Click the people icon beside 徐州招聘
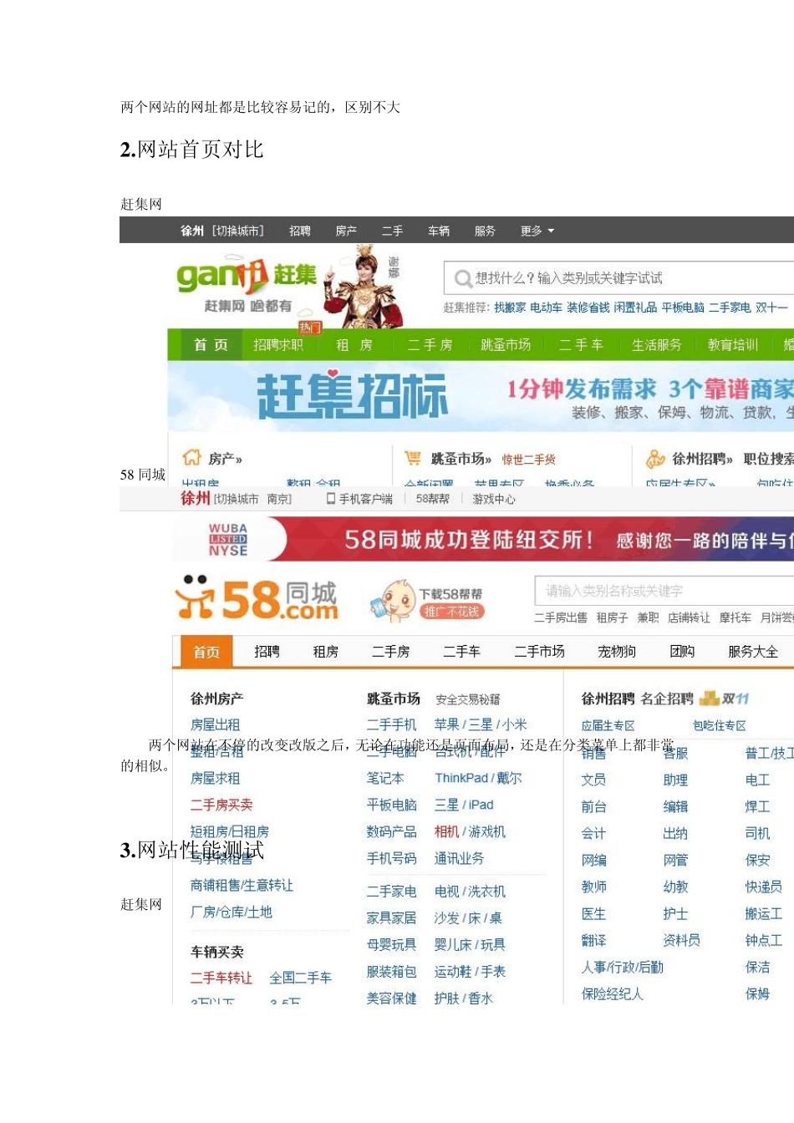The width and height of the screenshot is (794, 1123). click(x=655, y=459)
